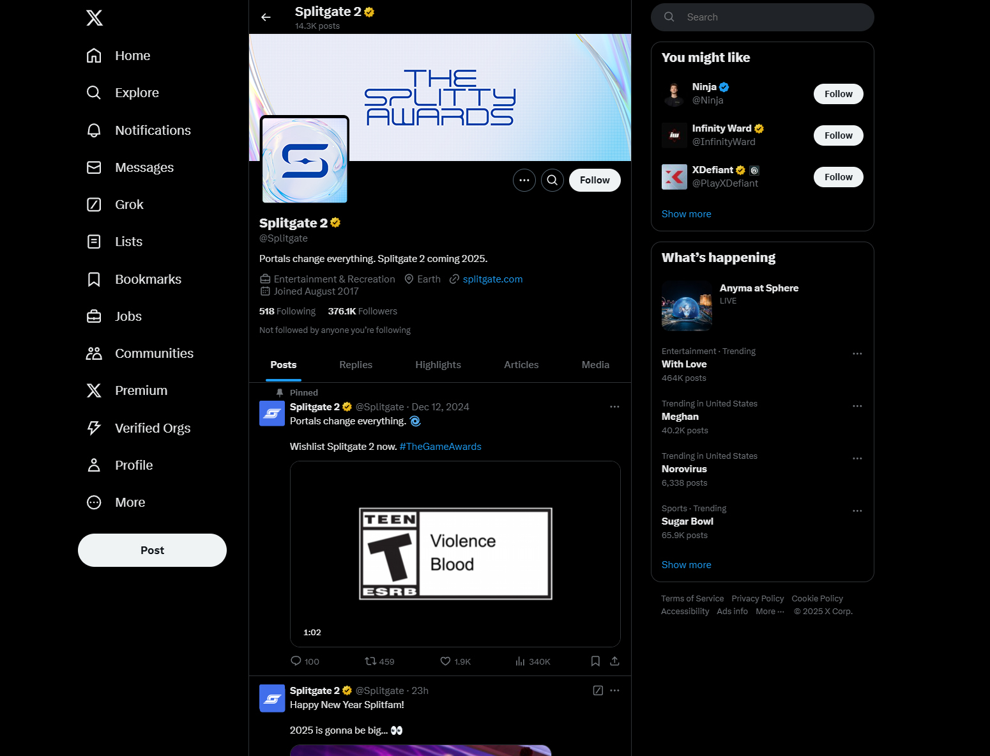This screenshot has height=756, width=990.
Task: Switch to the Media tab
Action: 595,365
